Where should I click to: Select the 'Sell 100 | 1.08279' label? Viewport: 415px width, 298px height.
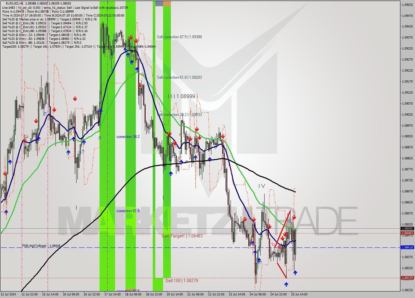coord(182,281)
